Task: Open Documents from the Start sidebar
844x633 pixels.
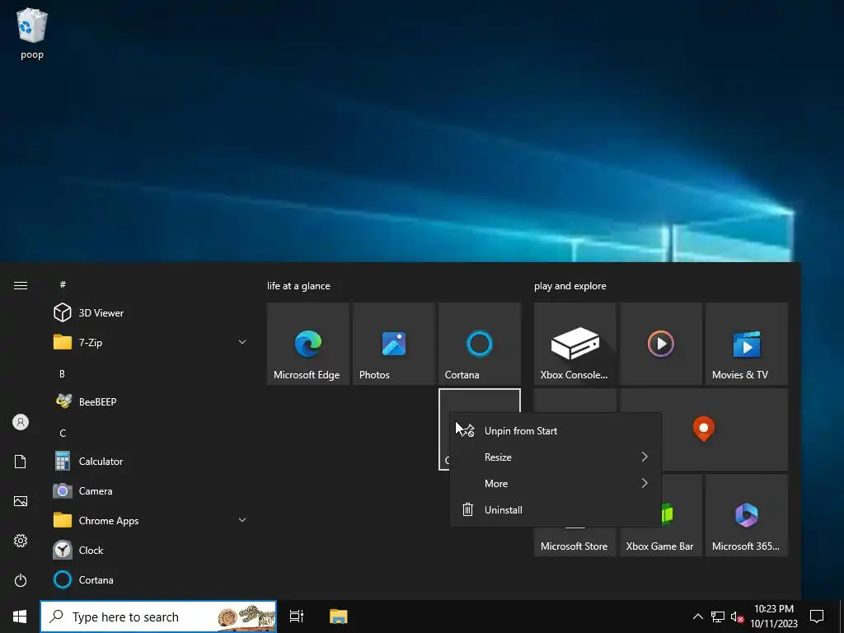Action: pyautogui.click(x=21, y=462)
